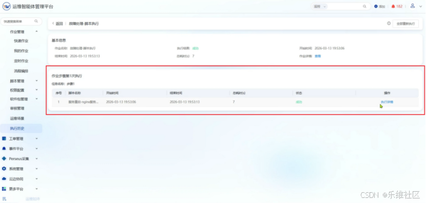Expand the 更多平台 chevron

coord(36,189)
